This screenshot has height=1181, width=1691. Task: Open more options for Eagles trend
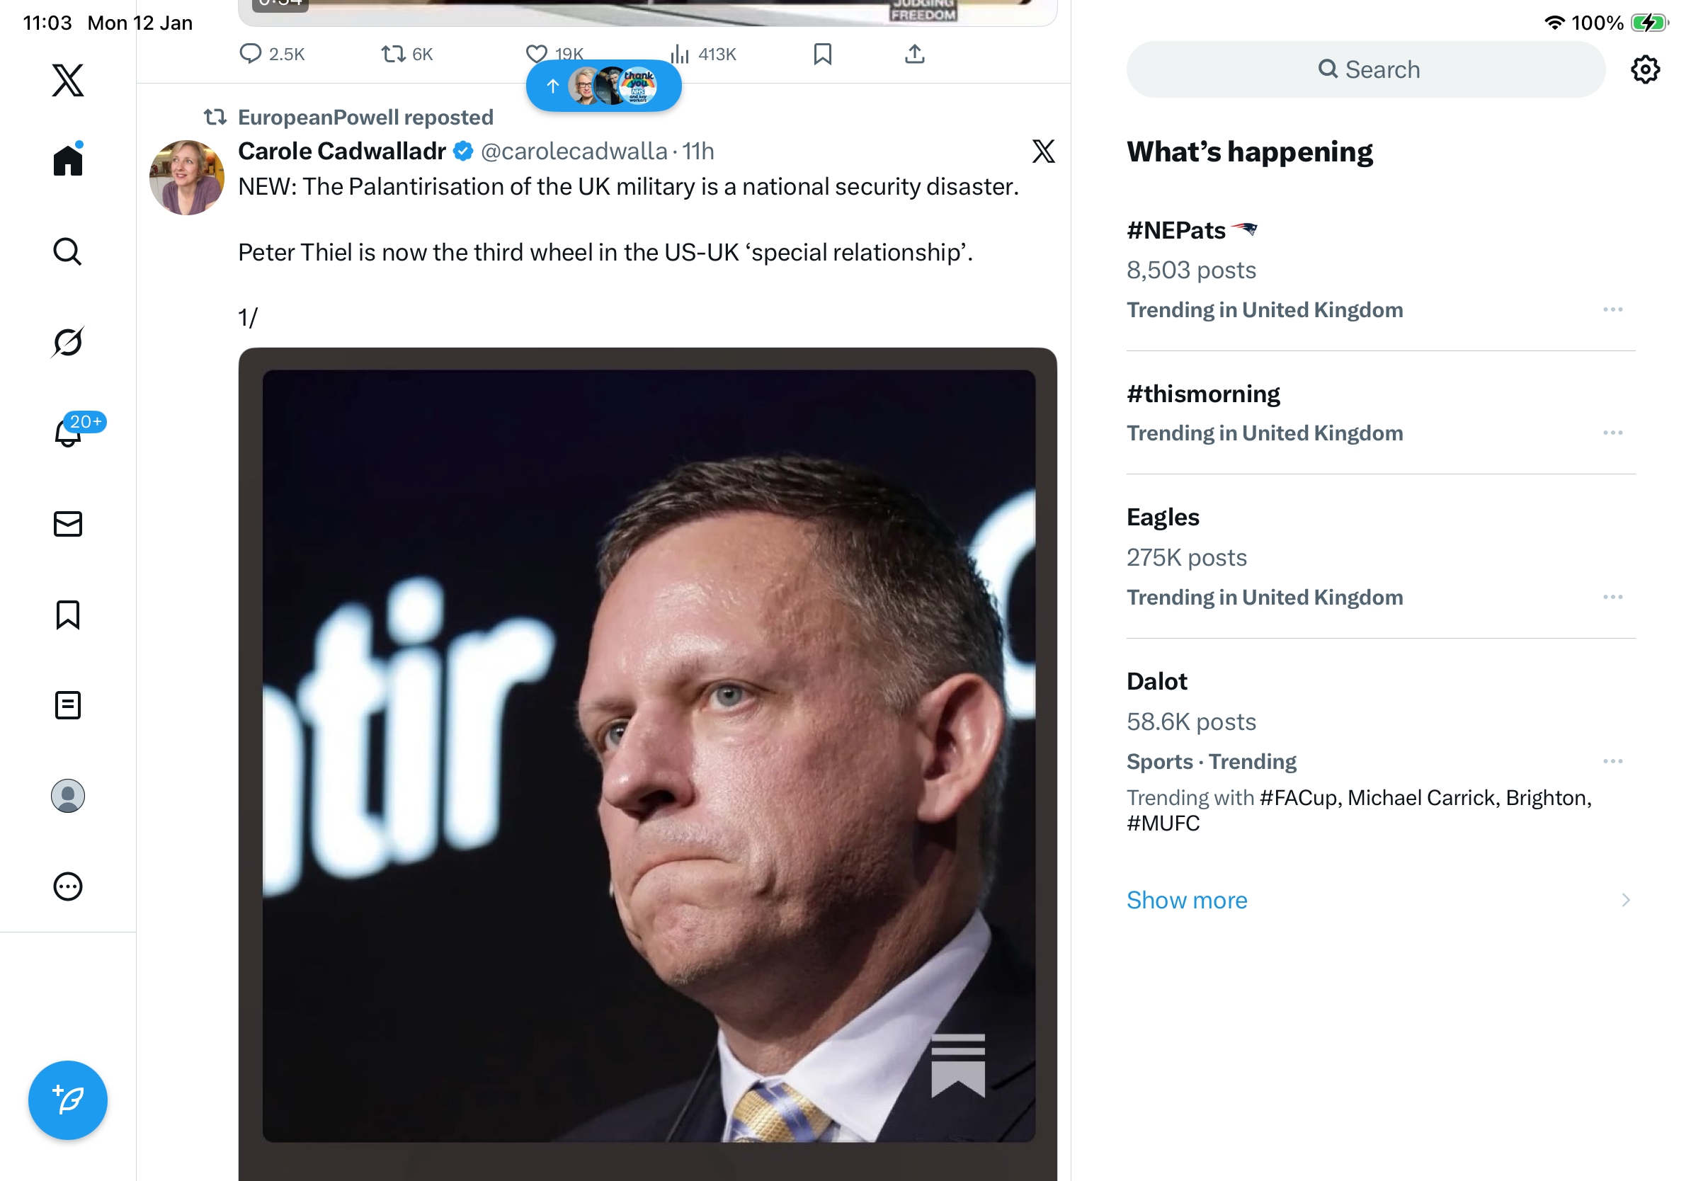(1612, 597)
